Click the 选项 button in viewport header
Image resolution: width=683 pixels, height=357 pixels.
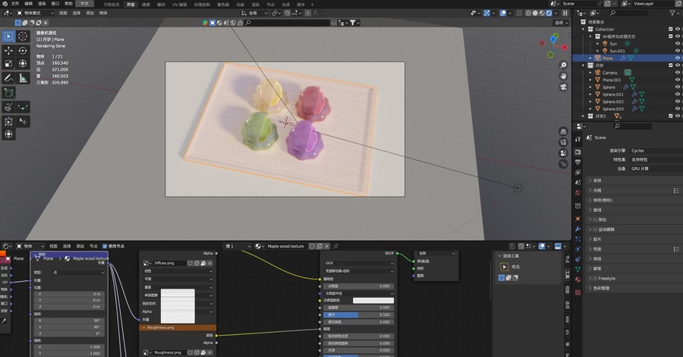(561, 23)
